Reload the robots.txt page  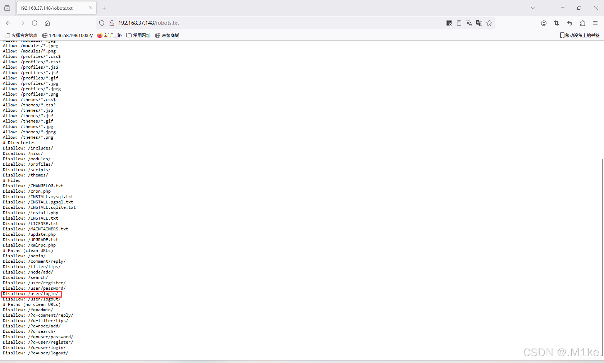(x=35, y=23)
